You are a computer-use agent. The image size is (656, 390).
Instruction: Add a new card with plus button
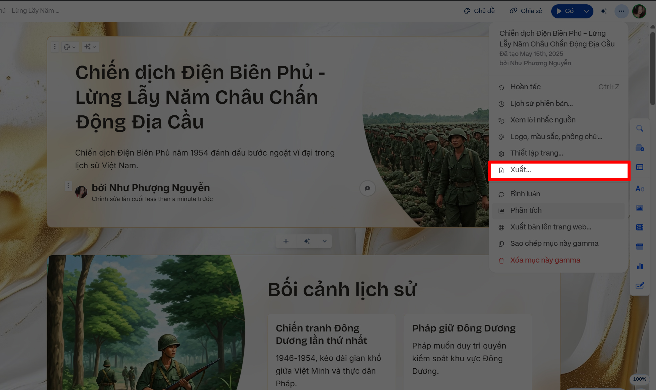pos(286,241)
